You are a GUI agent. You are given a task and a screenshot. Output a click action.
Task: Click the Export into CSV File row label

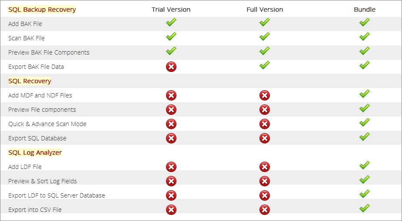point(35,210)
